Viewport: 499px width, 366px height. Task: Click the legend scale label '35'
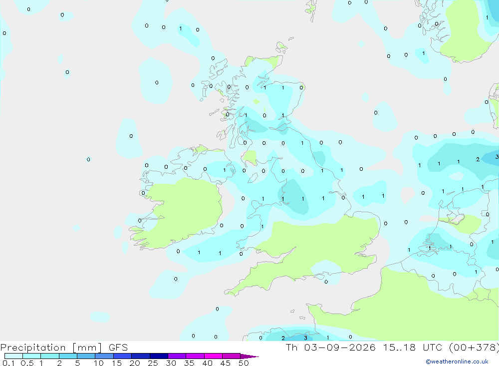click(x=189, y=363)
